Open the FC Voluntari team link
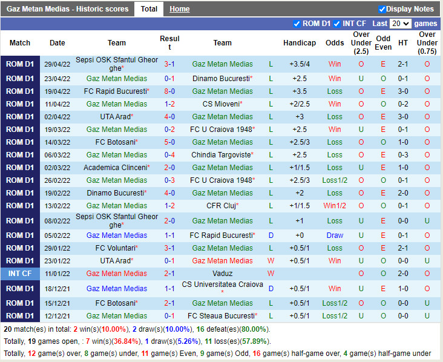The height and width of the screenshot is (362, 443). click(116, 248)
